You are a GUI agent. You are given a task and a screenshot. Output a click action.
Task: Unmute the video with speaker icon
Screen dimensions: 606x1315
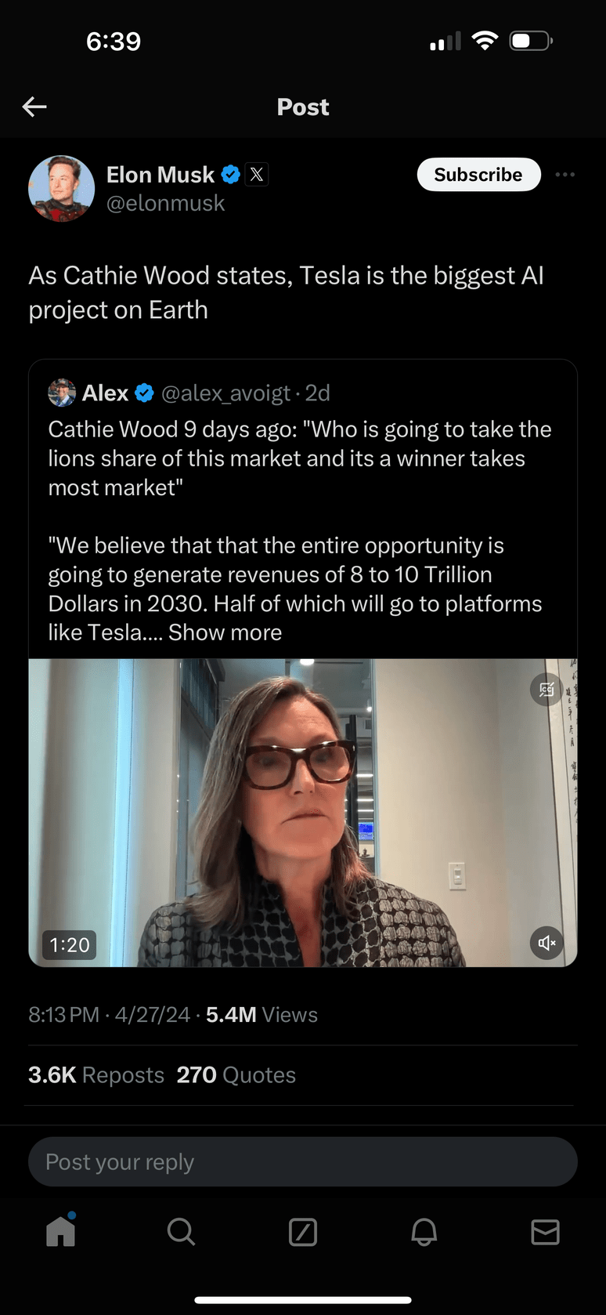point(546,943)
